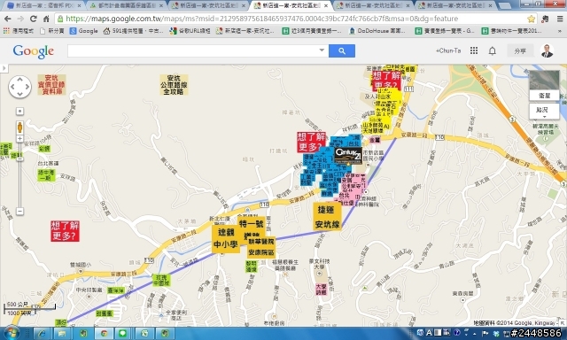This screenshot has width=567, height=340.
Task: Open the 近3個月實價登錄 bookmark
Action: tap(312, 31)
